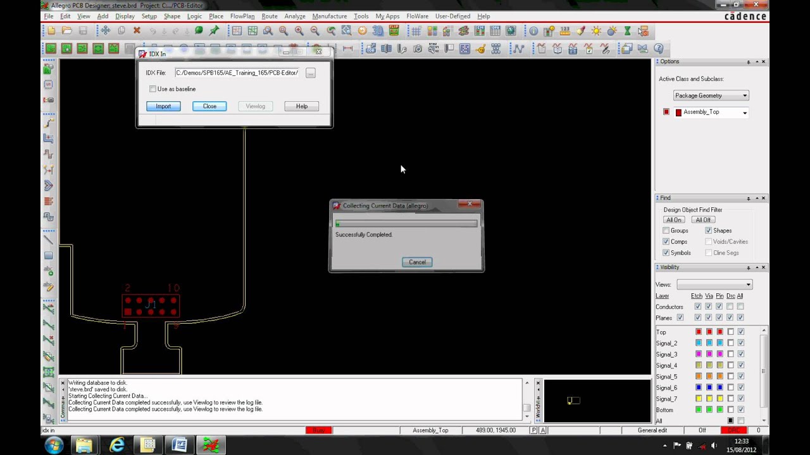Click the browse (...) button beside IDX File
Viewport: 810px width, 455px height.
point(310,73)
